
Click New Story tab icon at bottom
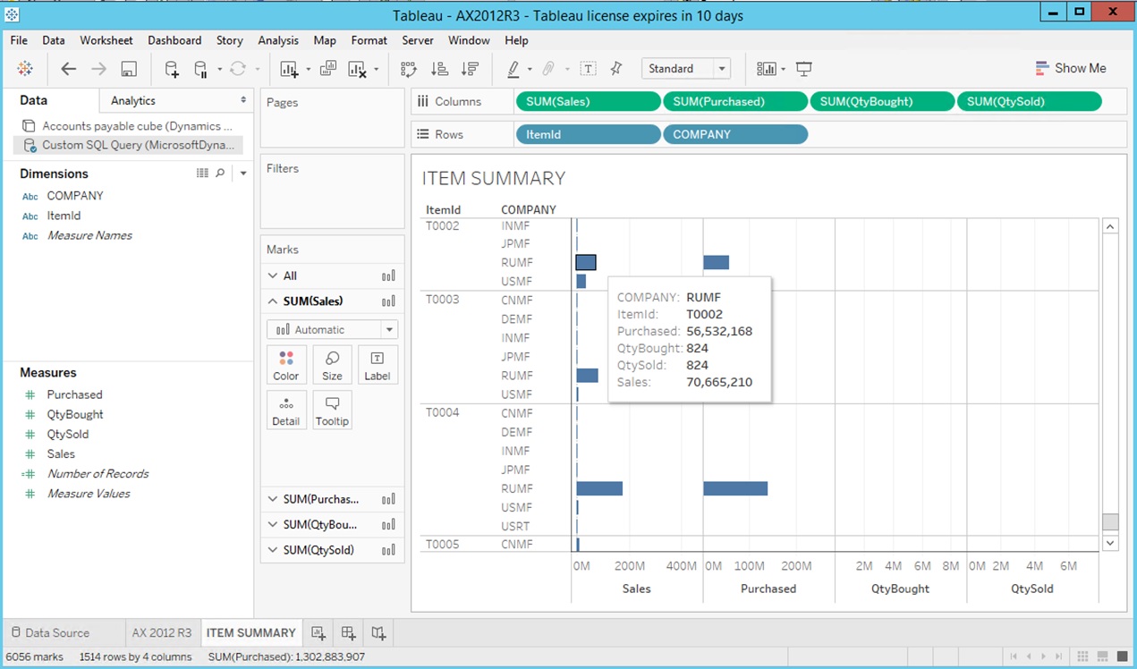click(x=379, y=633)
